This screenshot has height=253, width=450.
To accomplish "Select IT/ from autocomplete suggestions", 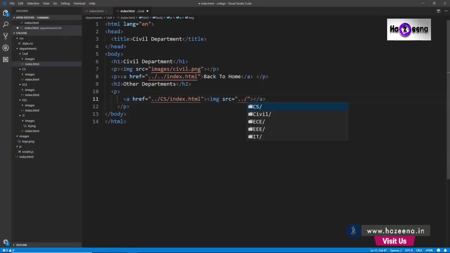I will [297, 137].
